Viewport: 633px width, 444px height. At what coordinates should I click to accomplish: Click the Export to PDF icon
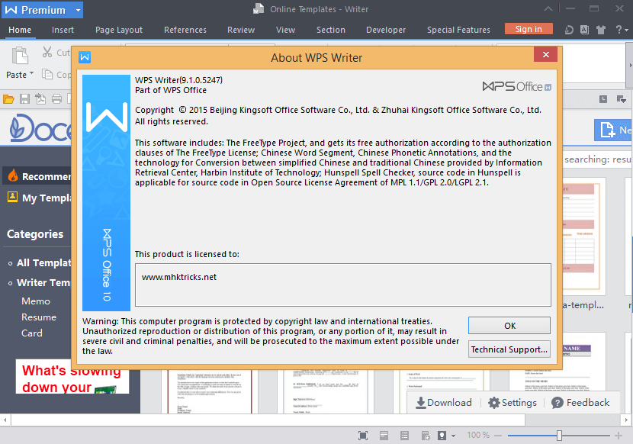(40, 99)
